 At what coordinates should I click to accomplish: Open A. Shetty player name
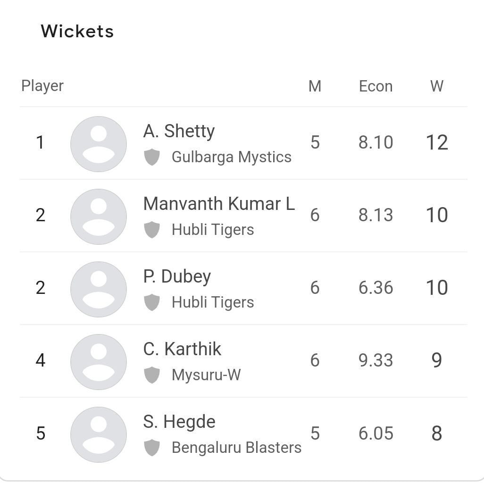[179, 131]
